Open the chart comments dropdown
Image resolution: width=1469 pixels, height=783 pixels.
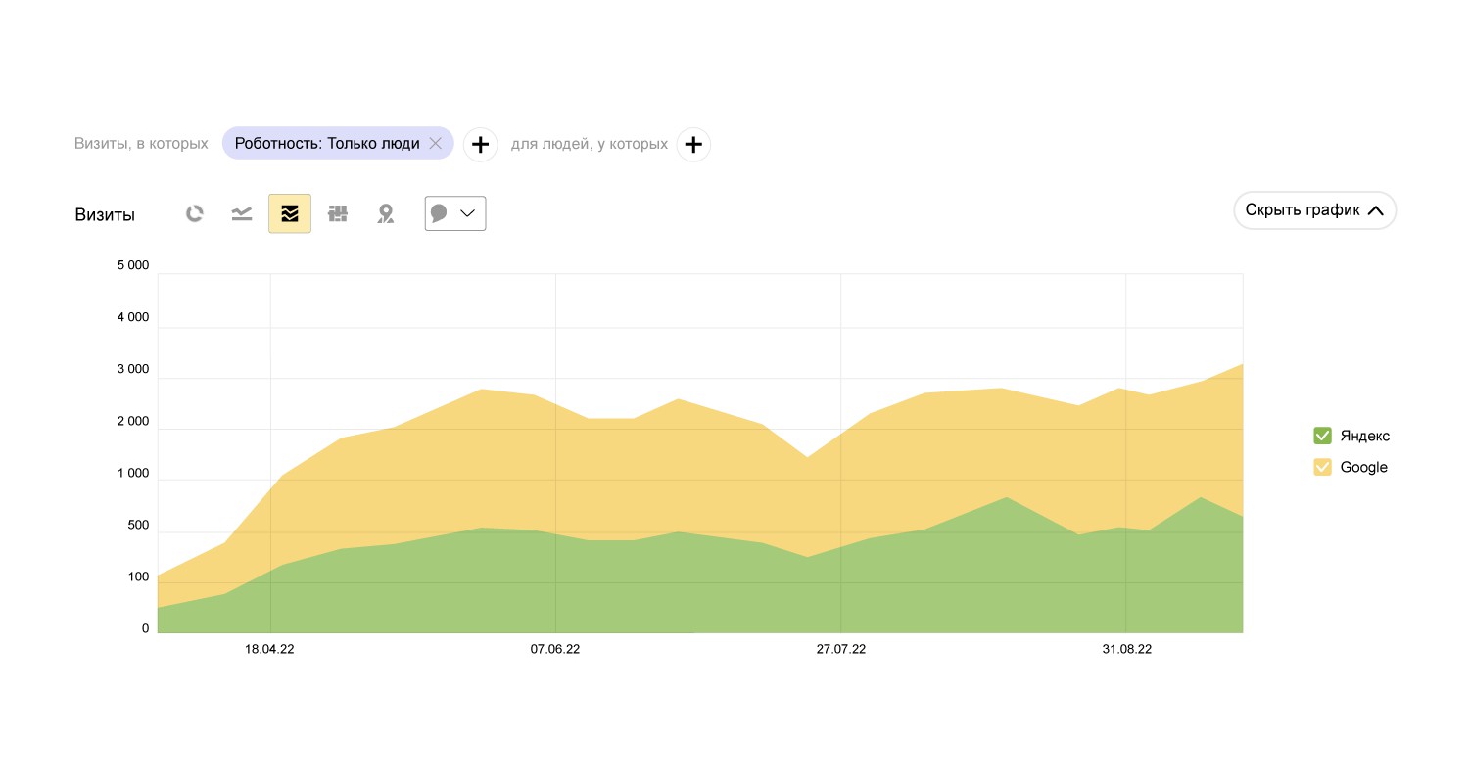(455, 213)
